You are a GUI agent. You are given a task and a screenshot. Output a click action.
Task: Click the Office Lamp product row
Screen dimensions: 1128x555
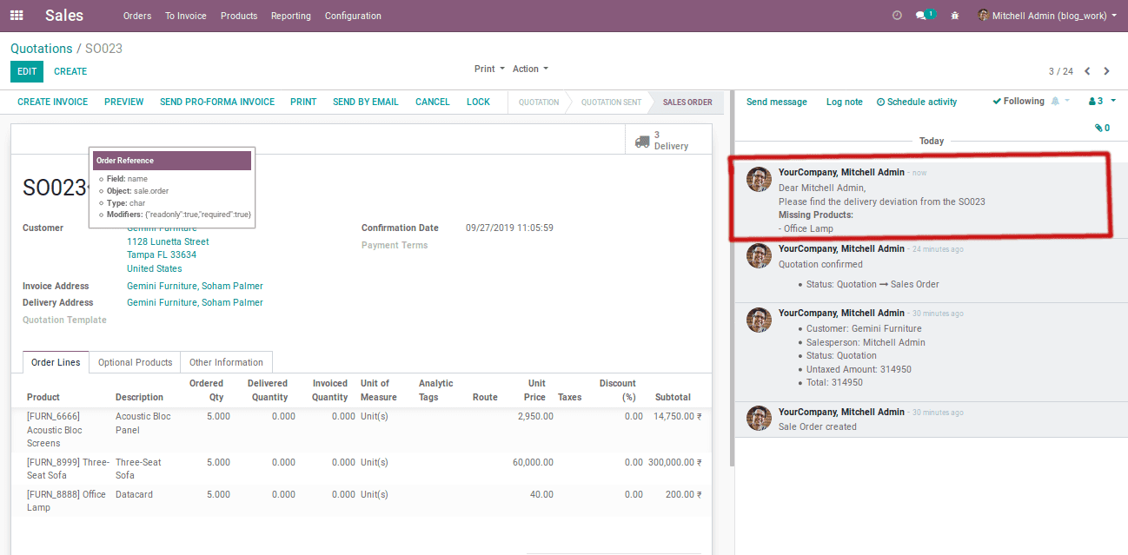point(361,501)
